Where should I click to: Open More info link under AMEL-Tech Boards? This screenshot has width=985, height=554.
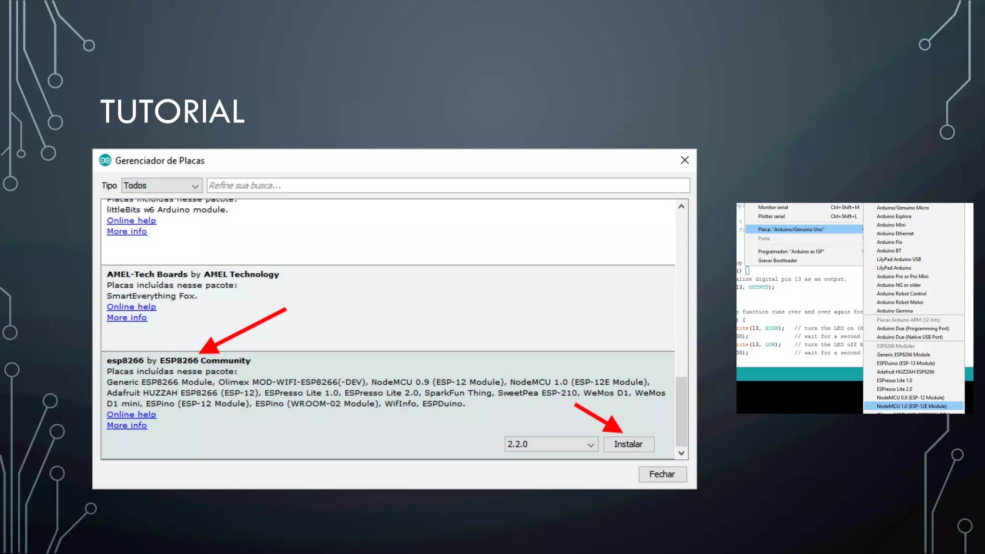[x=126, y=317]
